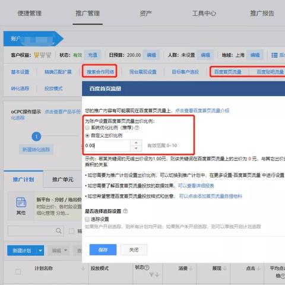Click the bid ratio input field 0.00
Screen dimensions: 285x285
(107, 145)
